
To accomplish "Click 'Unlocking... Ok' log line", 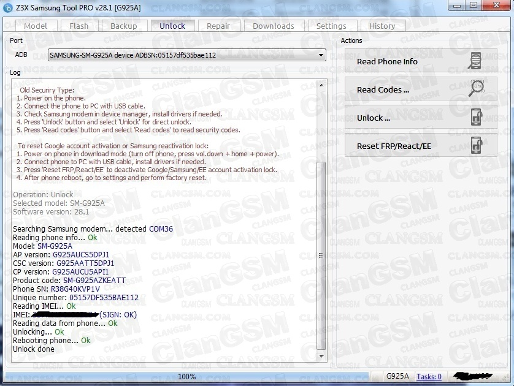I will 39,331.
